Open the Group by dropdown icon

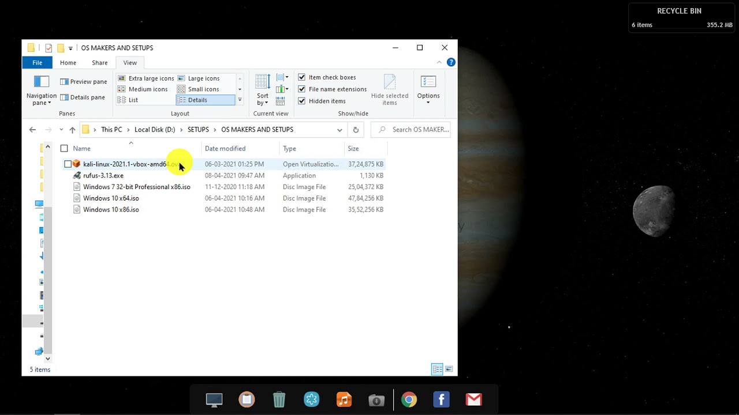pyautogui.click(x=282, y=78)
